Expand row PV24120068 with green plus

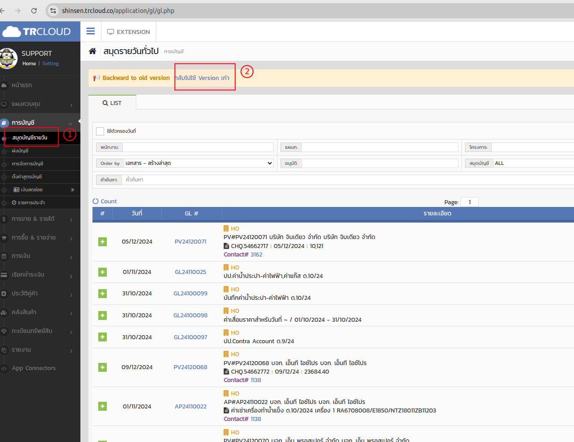tap(103, 367)
